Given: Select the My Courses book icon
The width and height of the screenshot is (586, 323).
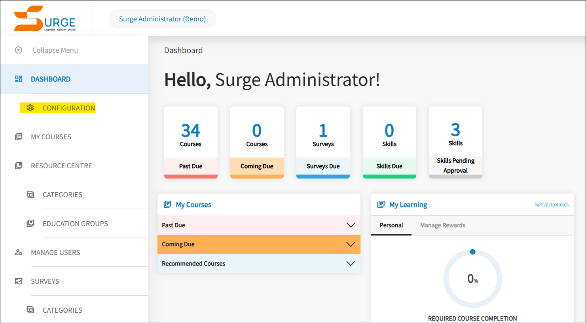Looking at the screenshot, I should point(18,136).
